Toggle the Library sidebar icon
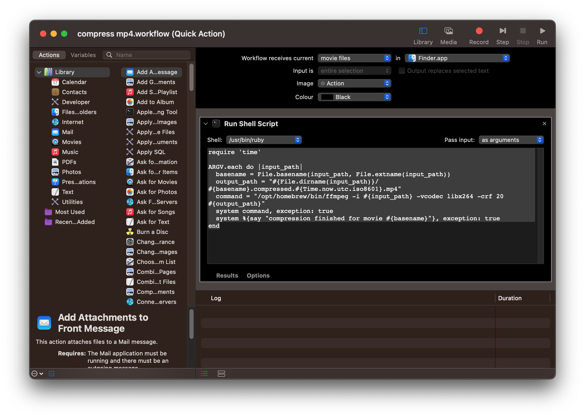Image resolution: width=585 pixels, height=418 pixels. [x=423, y=31]
